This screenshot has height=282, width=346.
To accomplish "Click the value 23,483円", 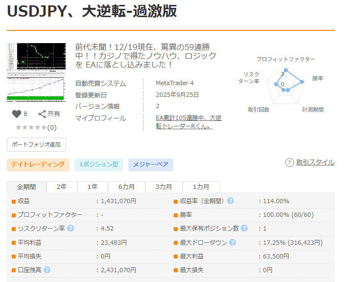I will (114, 242).
